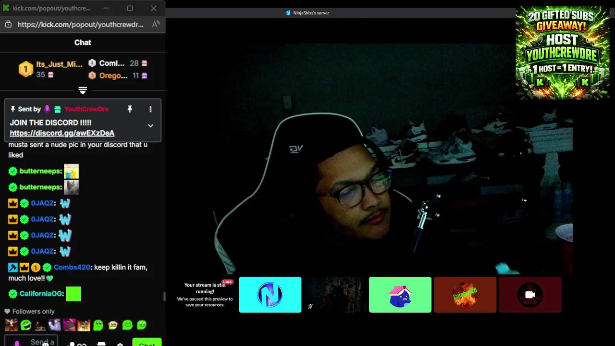Click the verified badge beside CaliforniaOG
This screenshot has width=615, height=346.
(x=13, y=294)
